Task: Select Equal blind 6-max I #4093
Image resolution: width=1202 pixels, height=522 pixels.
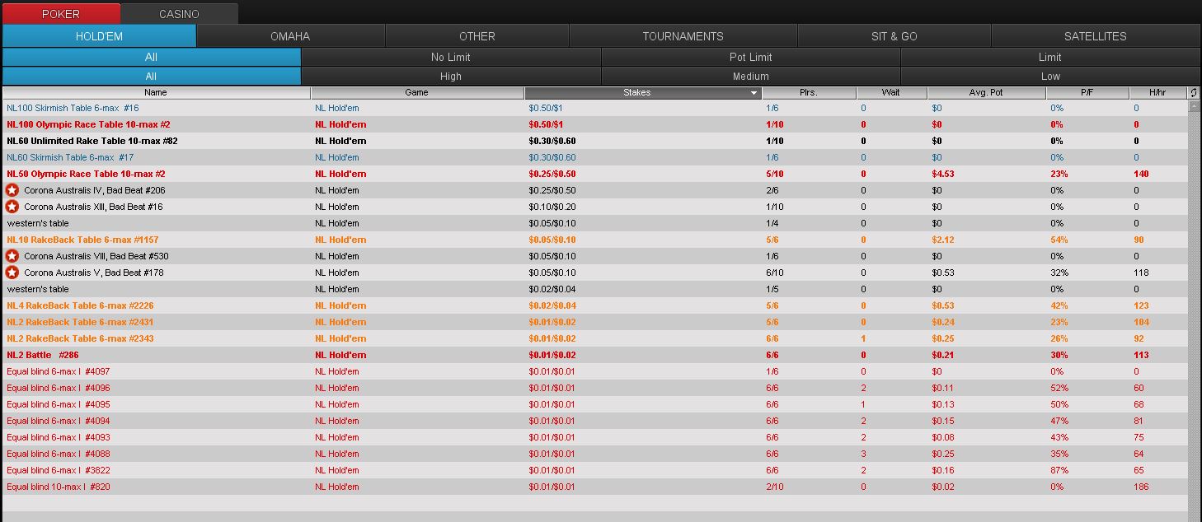Action: (594, 437)
